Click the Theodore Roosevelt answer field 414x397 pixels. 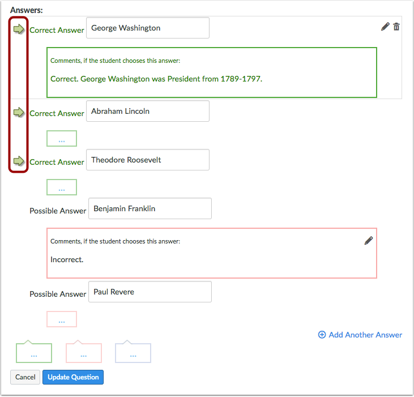click(x=148, y=160)
